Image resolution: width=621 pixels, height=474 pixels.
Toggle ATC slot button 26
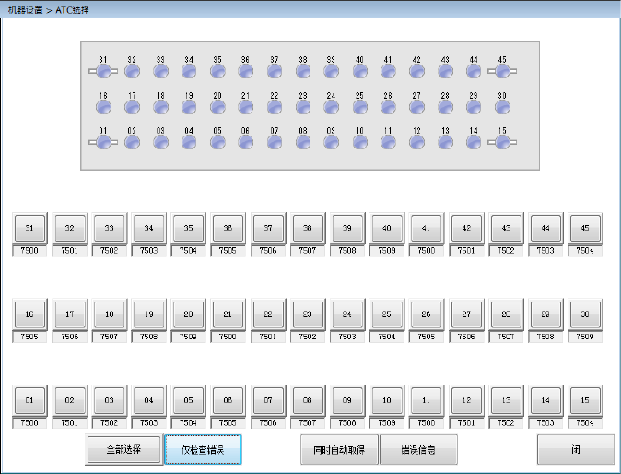pos(427,314)
